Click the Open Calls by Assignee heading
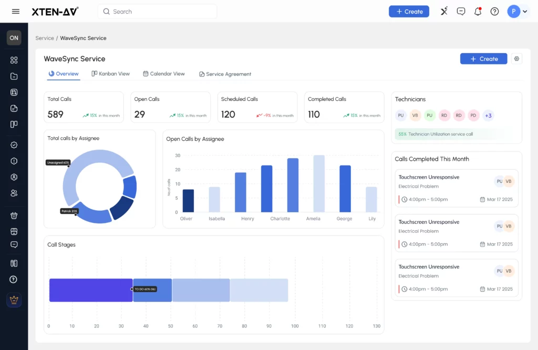The height and width of the screenshot is (350, 538). (x=195, y=139)
